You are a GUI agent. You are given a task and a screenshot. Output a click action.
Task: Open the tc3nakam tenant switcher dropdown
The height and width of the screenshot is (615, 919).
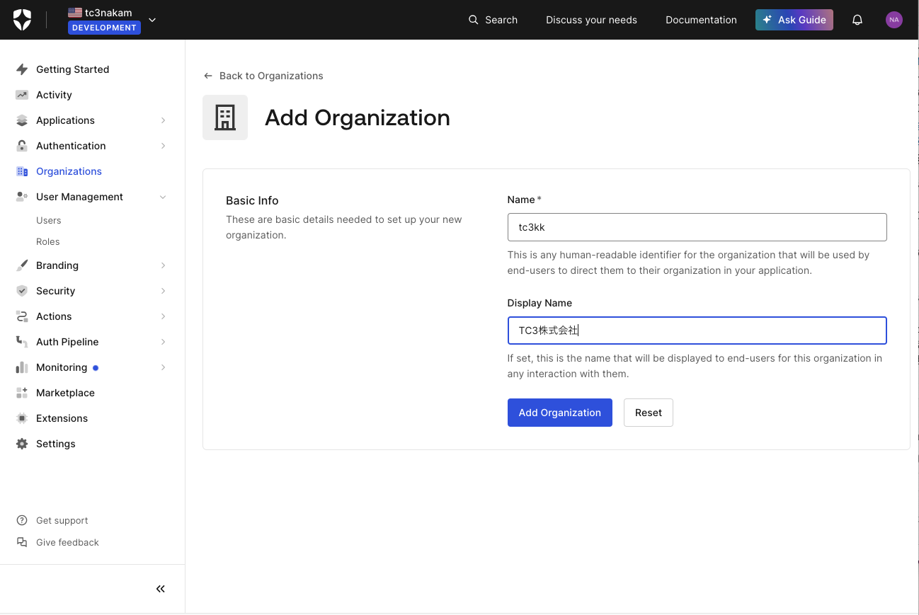[x=152, y=20]
